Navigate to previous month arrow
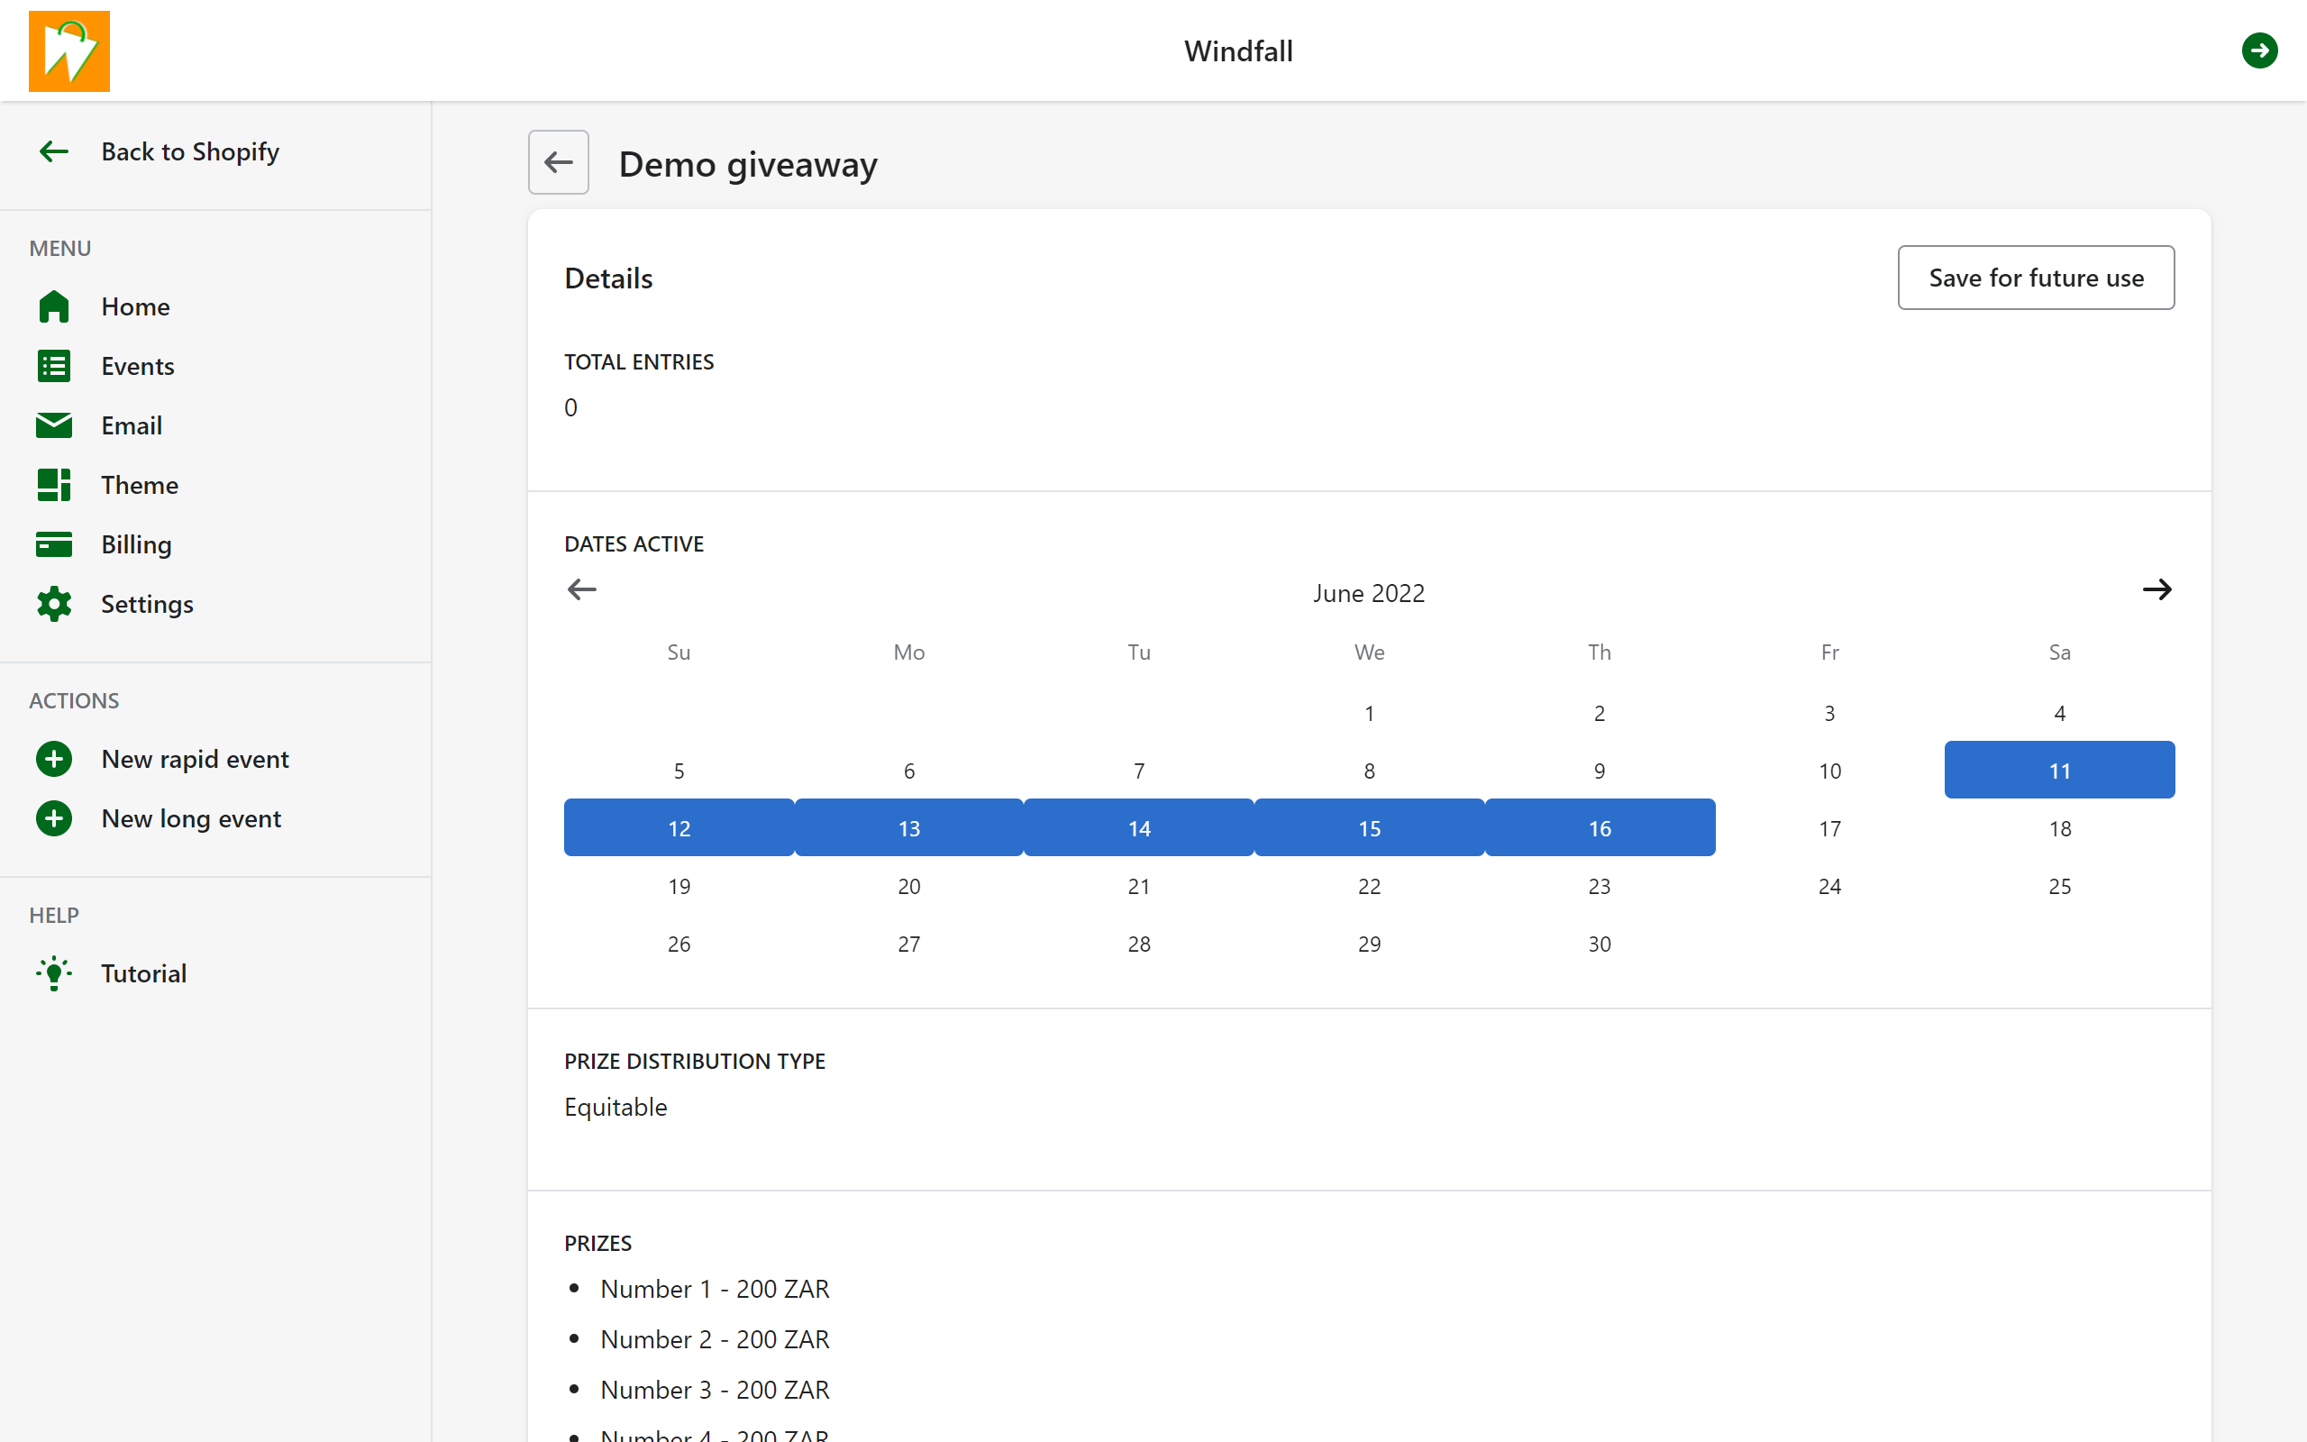 pyautogui.click(x=581, y=589)
